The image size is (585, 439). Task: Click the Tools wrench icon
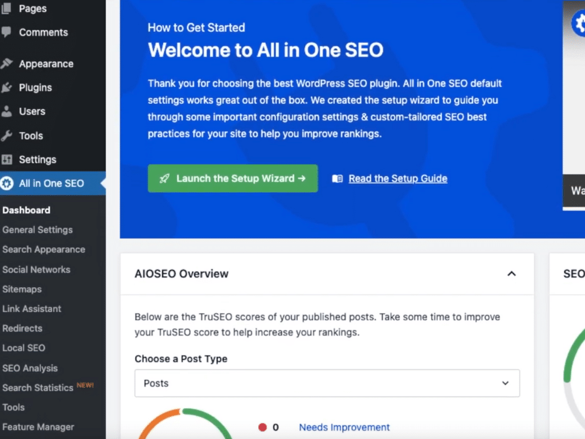[7, 136]
